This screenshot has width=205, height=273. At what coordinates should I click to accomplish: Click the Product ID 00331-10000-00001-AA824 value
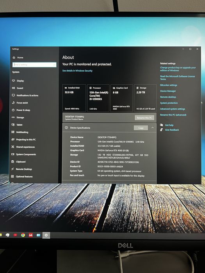110,167
